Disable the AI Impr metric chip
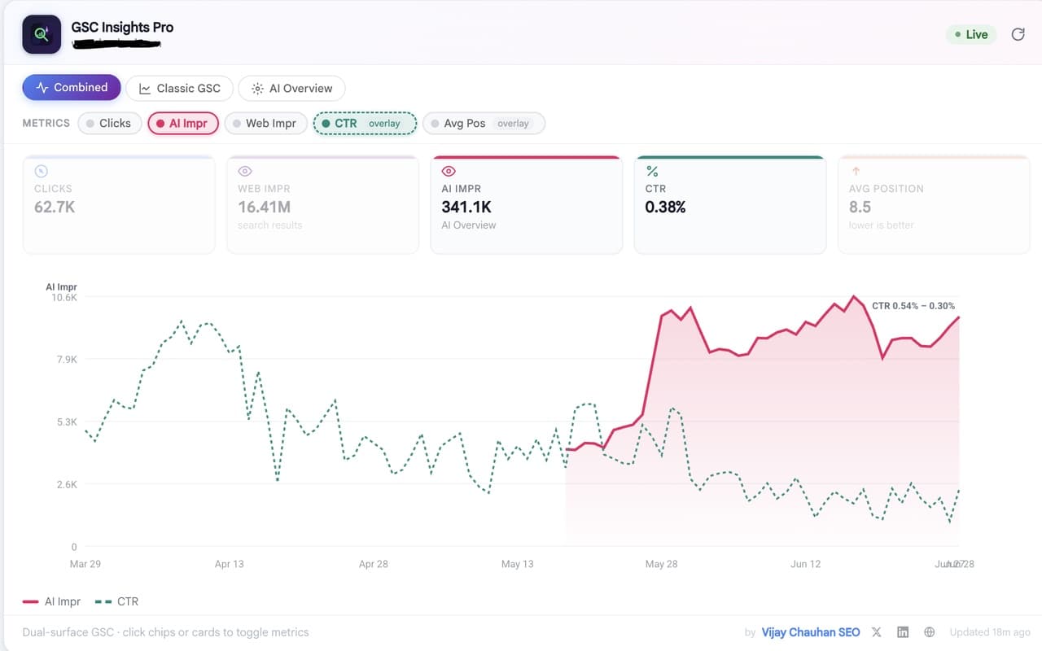This screenshot has width=1042, height=651. 183,124
